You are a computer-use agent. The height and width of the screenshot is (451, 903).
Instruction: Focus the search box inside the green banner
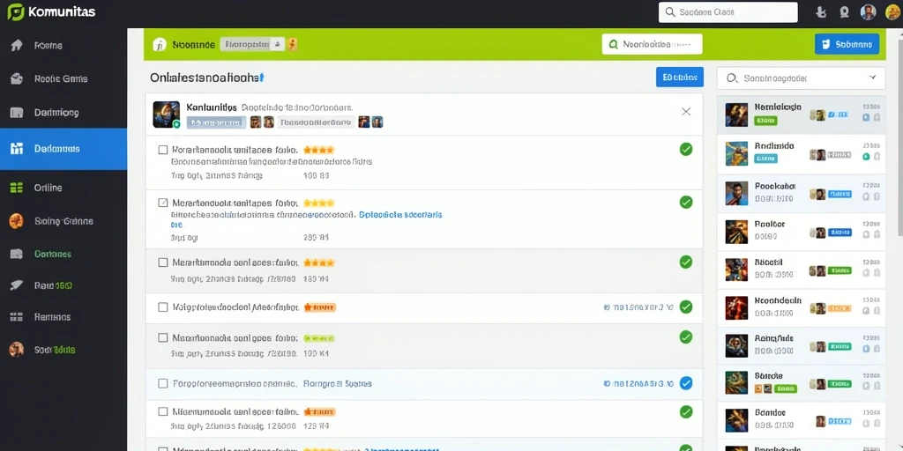click(x=652, y=44)
